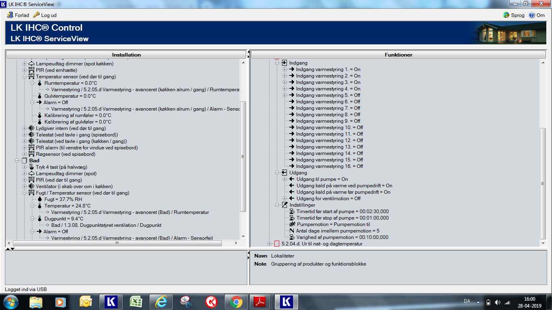Viewport: 552px width, 310px height.
Task: Click the Log ud menu item
Action: [45, 15]
